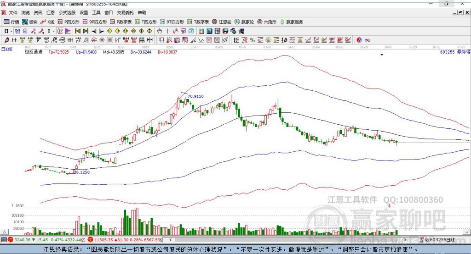Open the P四方形 tool
Image resolution: width=471 pixels, height=254 pixels.
tap(69, 22)
